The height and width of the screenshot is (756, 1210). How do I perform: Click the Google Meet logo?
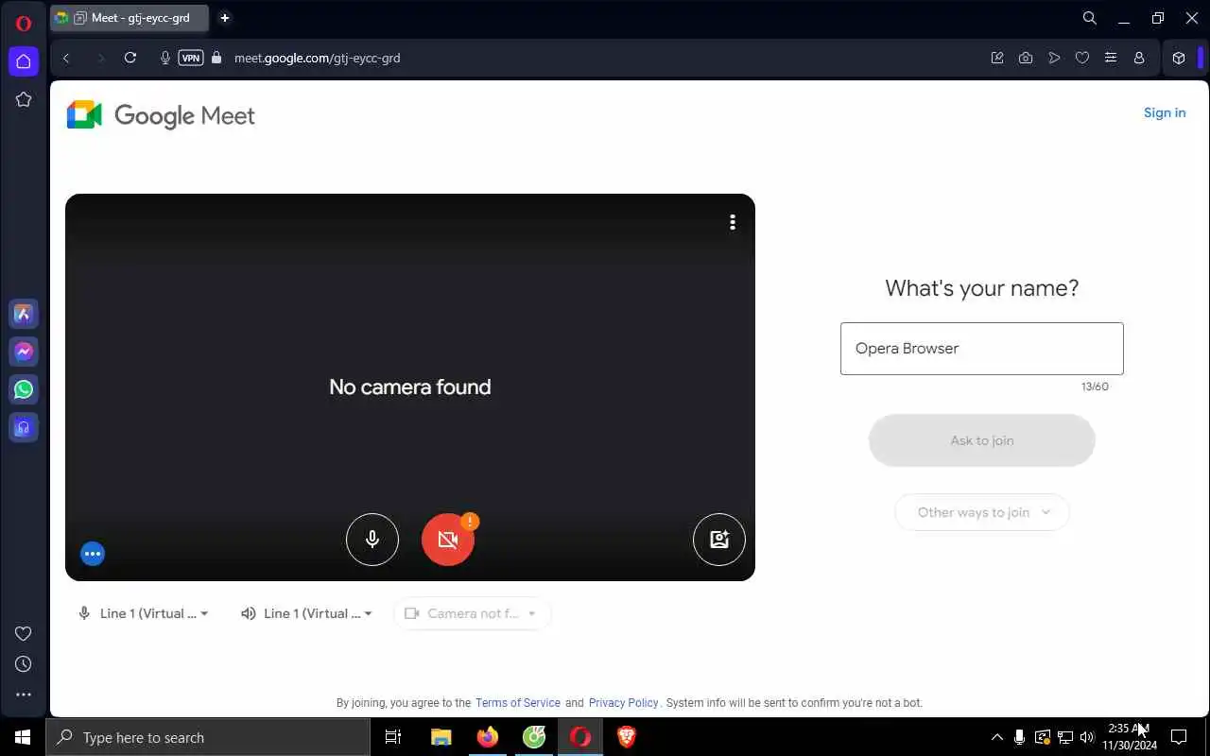click(161, 115)
